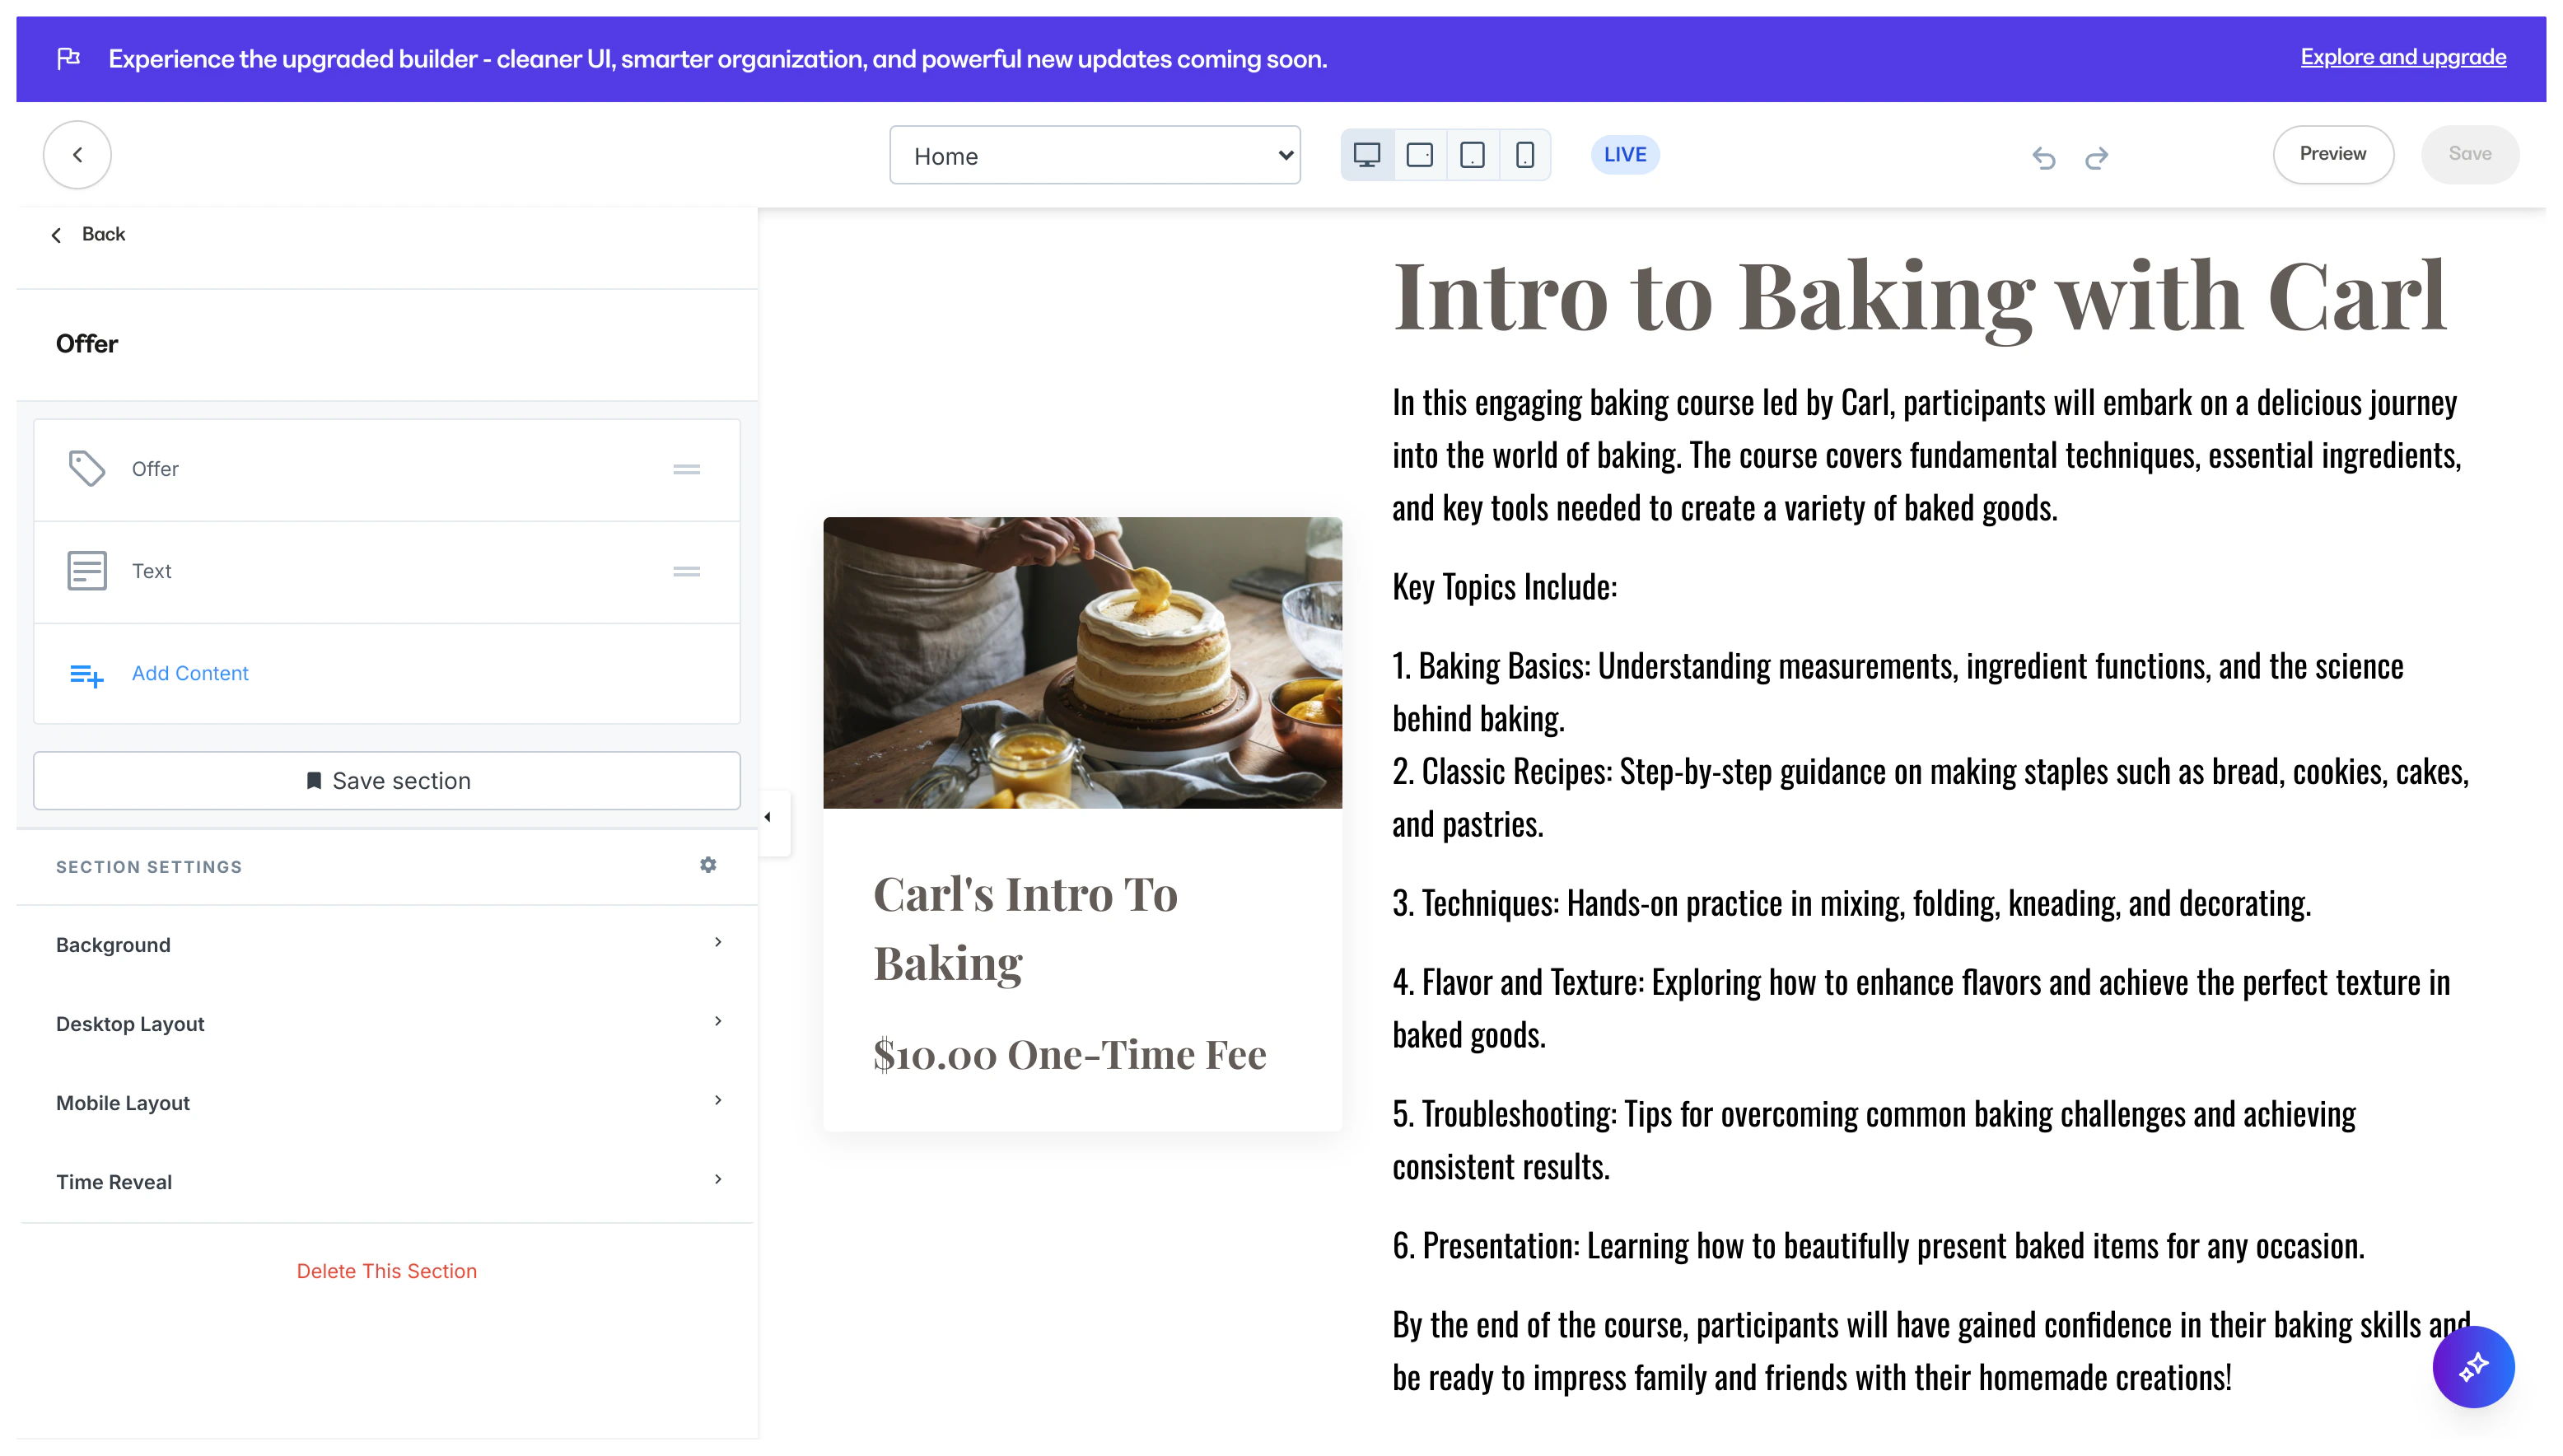The image size is (2563, 1456).
Task: Open the Text content block
Action: coord(152,571)
